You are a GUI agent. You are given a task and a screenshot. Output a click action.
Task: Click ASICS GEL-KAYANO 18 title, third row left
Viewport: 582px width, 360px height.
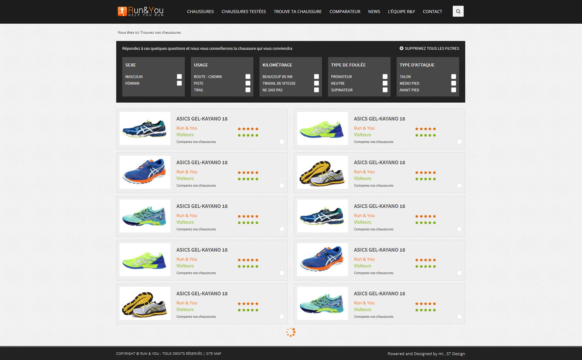[202, 206]
